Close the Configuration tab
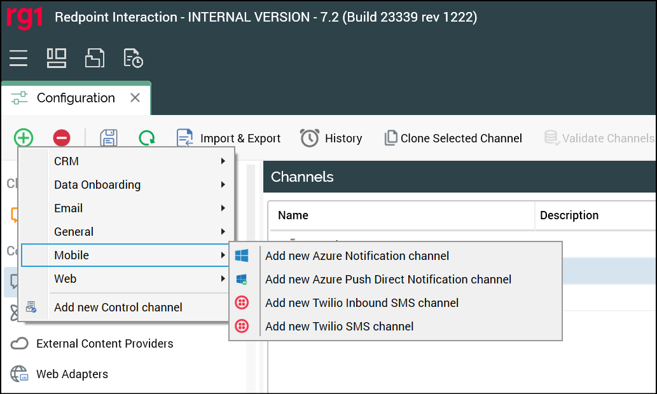Image resolution: width=657 pixels, height=394 pixels. point(135,98)
